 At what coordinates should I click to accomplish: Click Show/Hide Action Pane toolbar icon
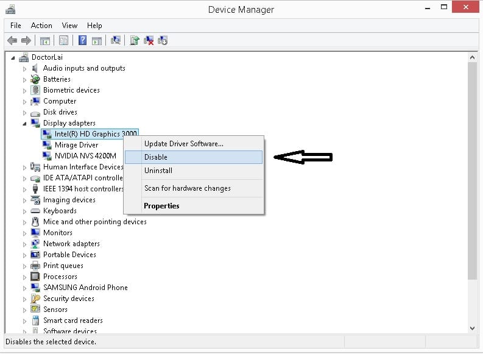pos(97,40)
